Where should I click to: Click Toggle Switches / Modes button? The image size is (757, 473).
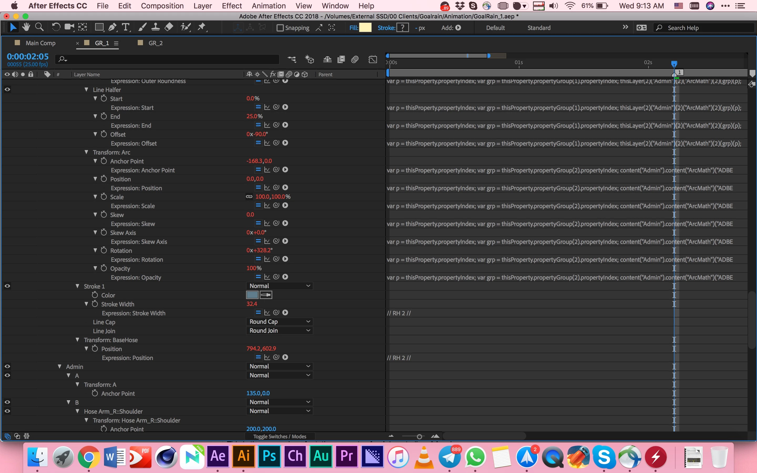click(279, 436)
